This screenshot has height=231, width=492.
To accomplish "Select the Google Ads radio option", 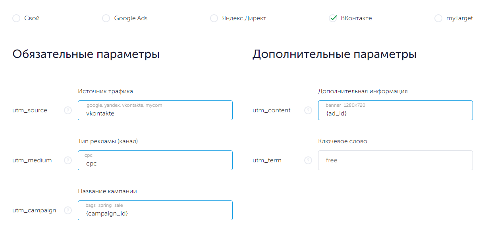I will coord(106,18).
